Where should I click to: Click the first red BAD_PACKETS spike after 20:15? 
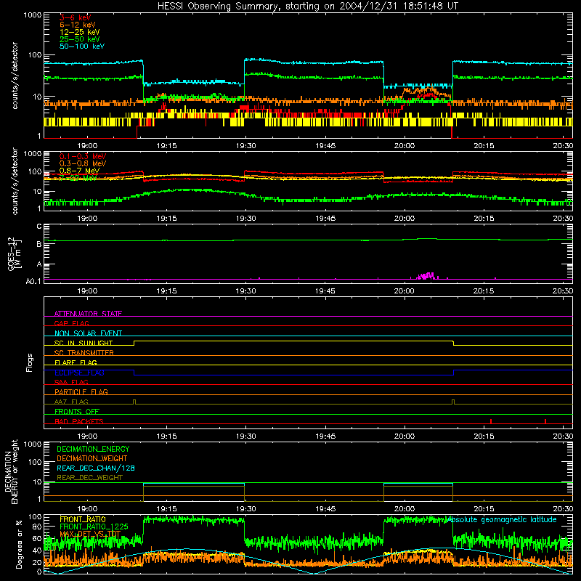click(x=491, y=421)
